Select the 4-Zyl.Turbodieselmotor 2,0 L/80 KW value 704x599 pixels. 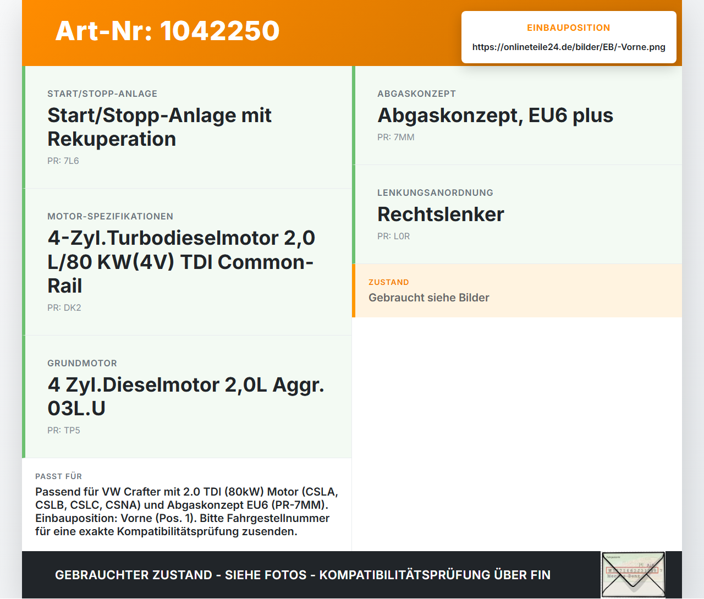coord(182,262)
